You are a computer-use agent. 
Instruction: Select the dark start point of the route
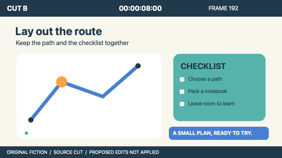[x=31, y=120]
